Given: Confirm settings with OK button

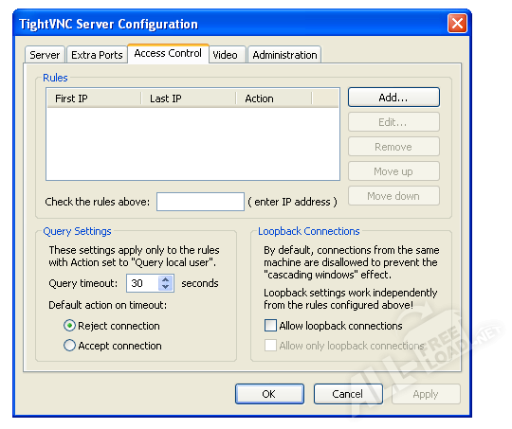Looking at the screenshot, I should click(x=269, y=394).
